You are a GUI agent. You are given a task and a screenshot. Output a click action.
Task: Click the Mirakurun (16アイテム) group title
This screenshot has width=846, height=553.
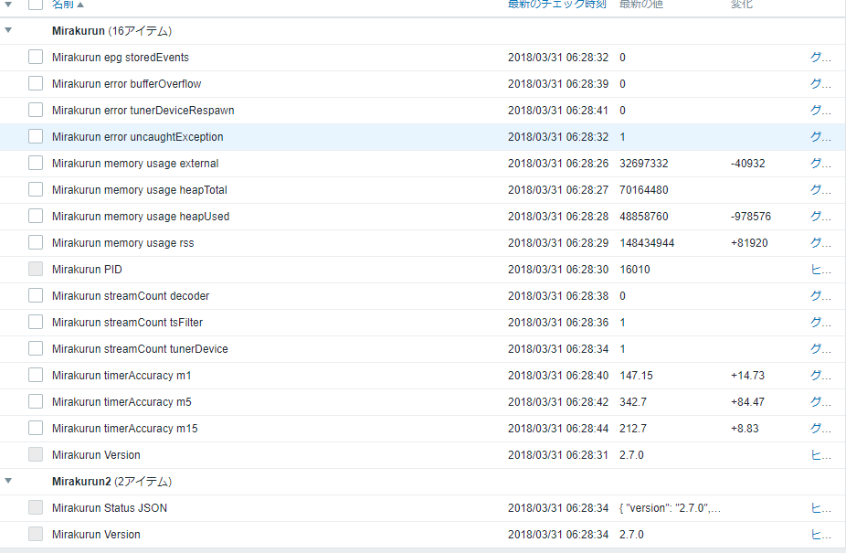click(x=111, y=31)
